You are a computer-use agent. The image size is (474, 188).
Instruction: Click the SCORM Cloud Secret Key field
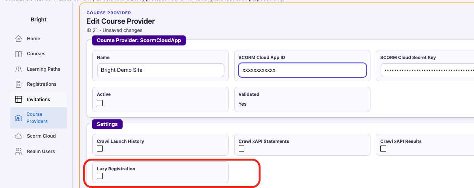[427, 70]
